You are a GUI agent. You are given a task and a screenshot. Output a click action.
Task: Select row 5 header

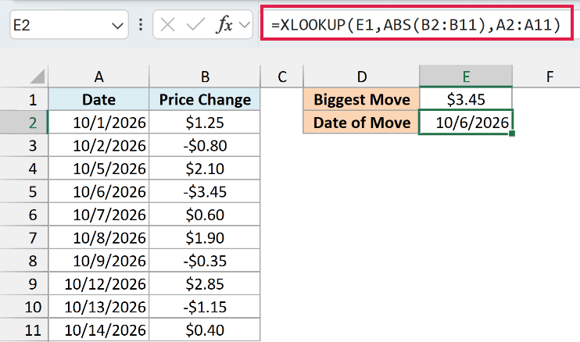(24, 191)
